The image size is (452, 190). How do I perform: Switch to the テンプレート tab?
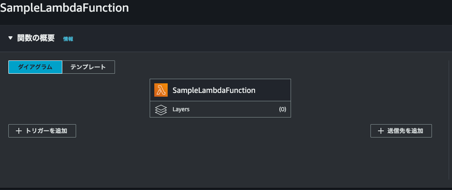click(x=89, y=67)
